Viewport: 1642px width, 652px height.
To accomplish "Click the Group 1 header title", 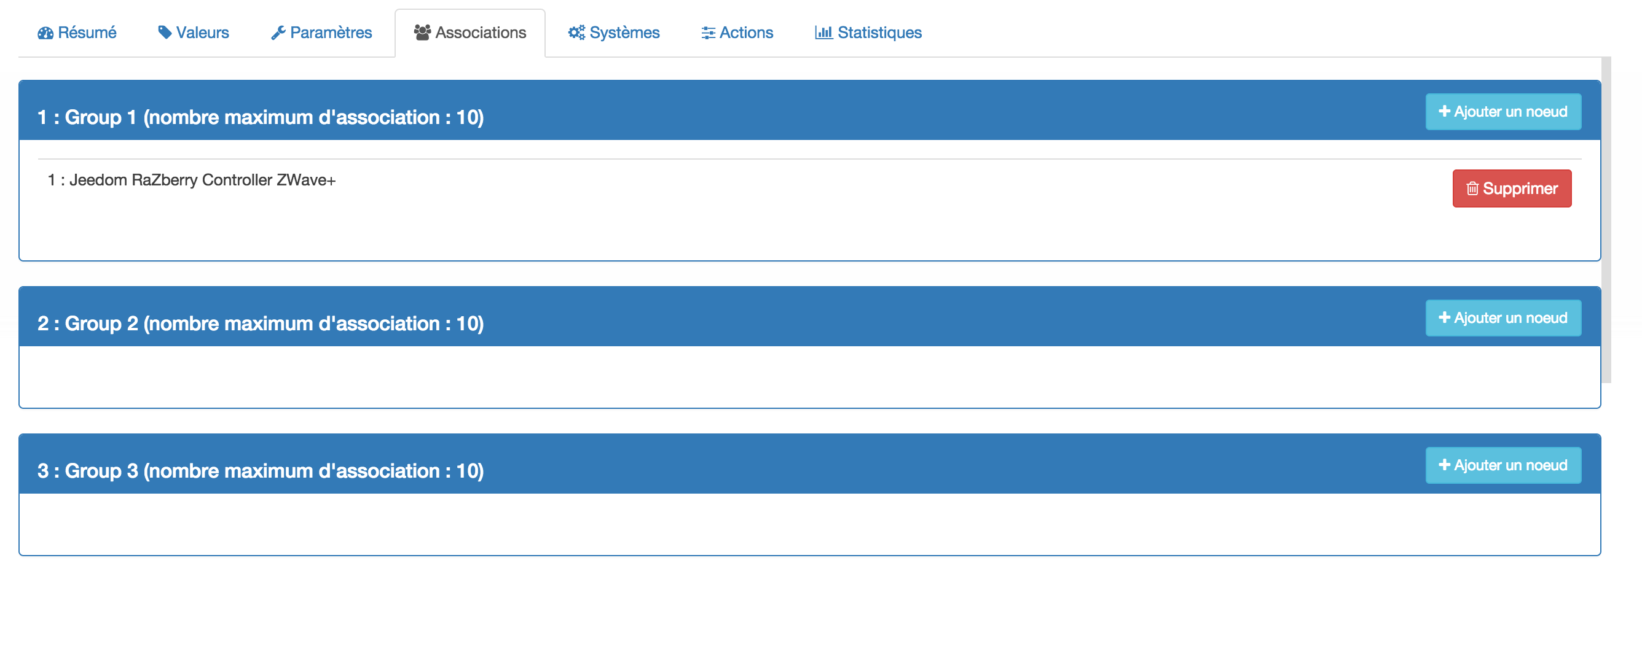I will point(261,117).
